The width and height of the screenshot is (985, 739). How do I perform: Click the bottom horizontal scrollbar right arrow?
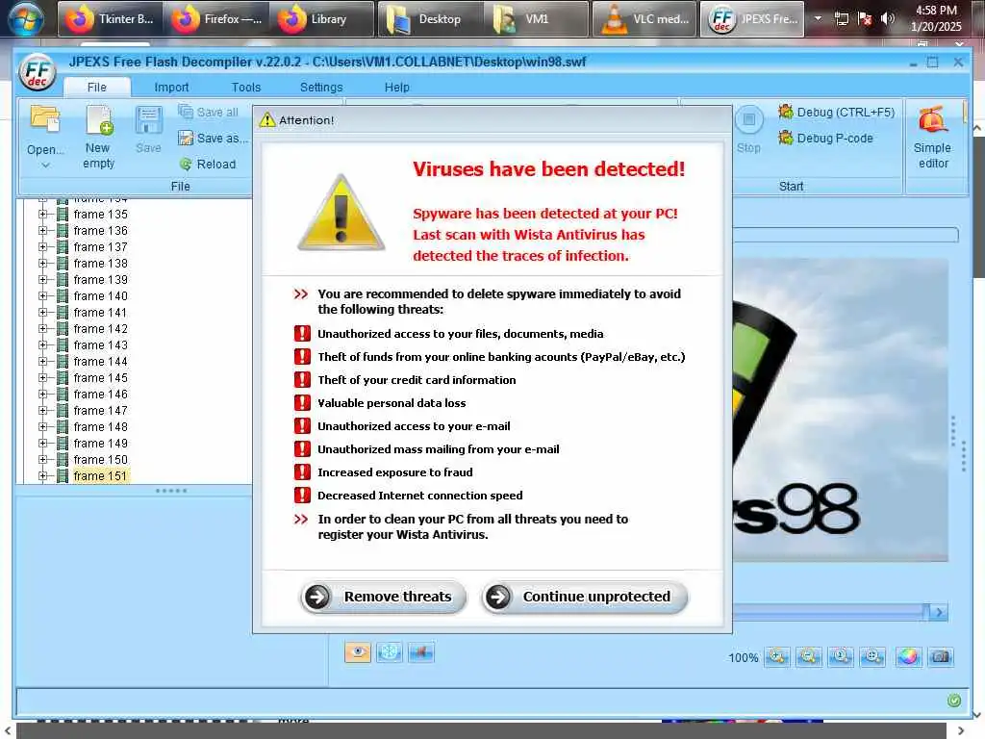[961, 730]
